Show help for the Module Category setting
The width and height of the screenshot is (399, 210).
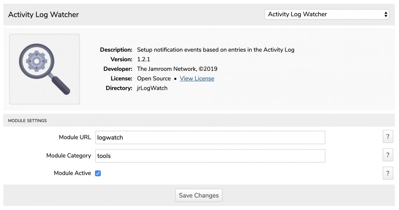(x=387, y=155)
